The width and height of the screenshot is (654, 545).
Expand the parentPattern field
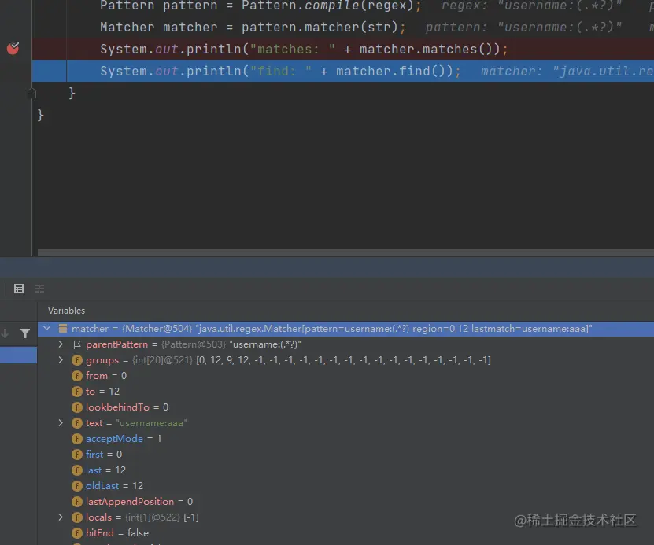(61, 344)
